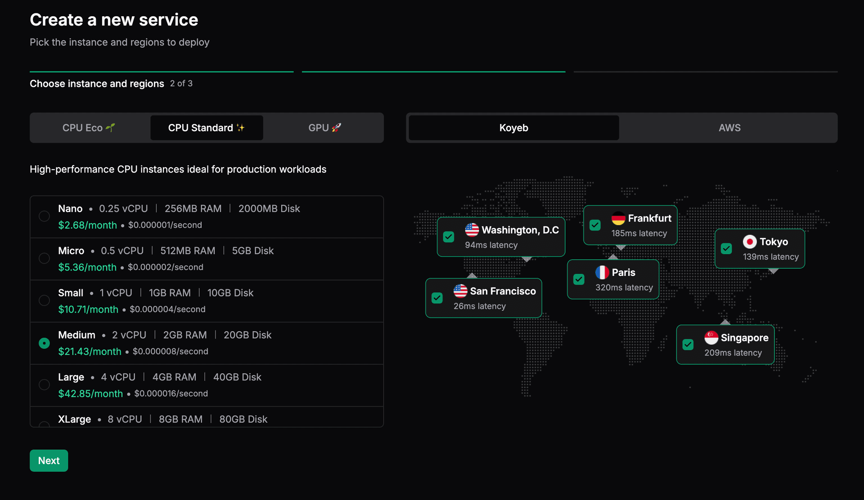Select the Nano instance radio button
The height and width of the screenshot is (500, 864).
44,216
